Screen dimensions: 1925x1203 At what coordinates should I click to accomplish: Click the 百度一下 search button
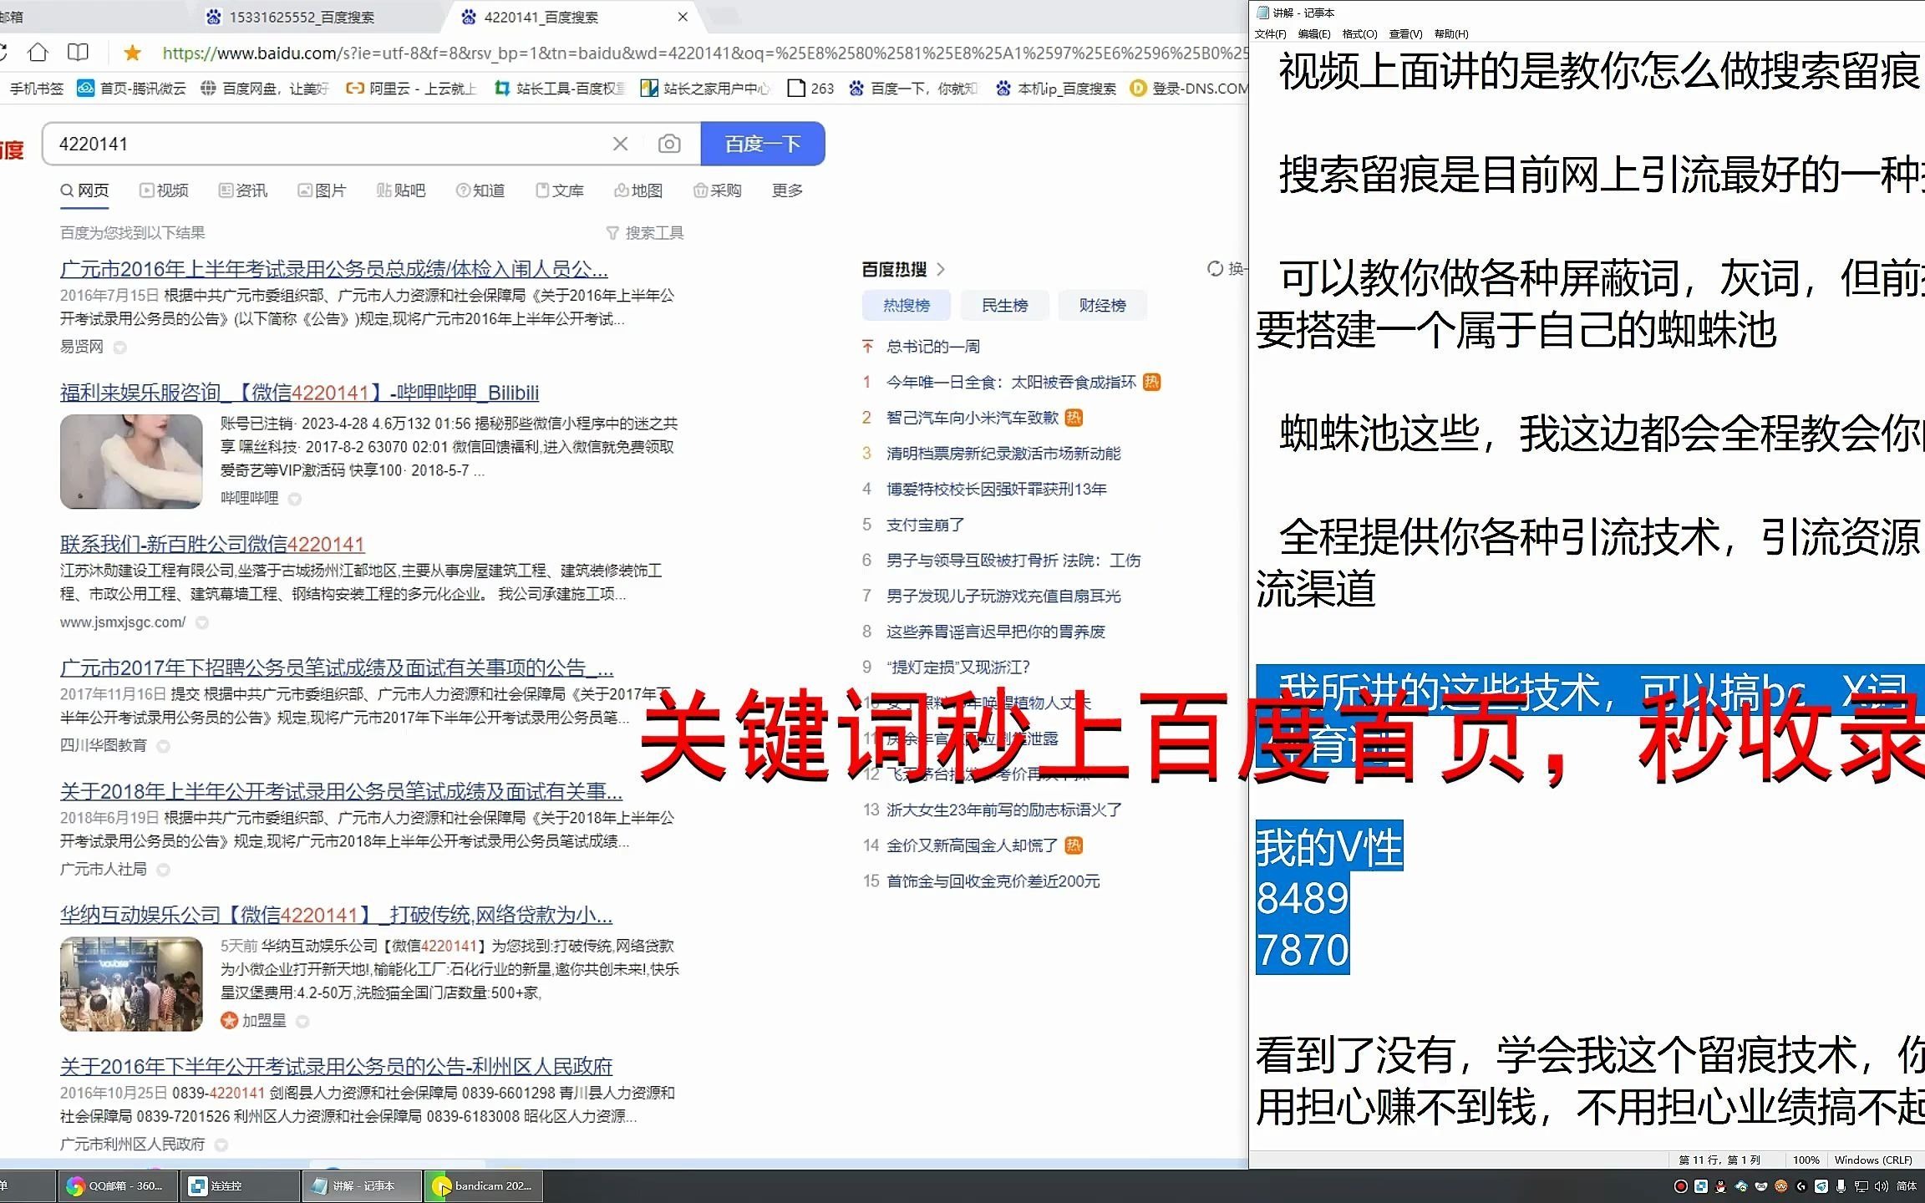coord(763,144)
